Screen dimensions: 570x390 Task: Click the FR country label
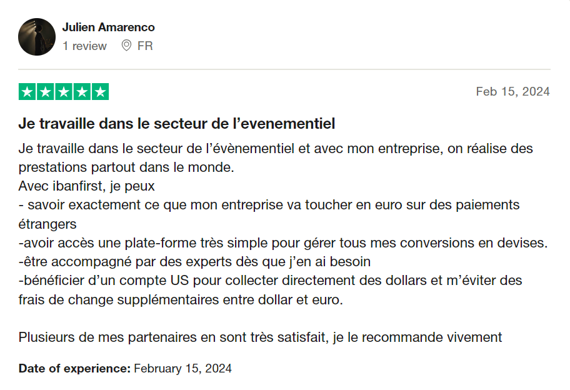145,46
